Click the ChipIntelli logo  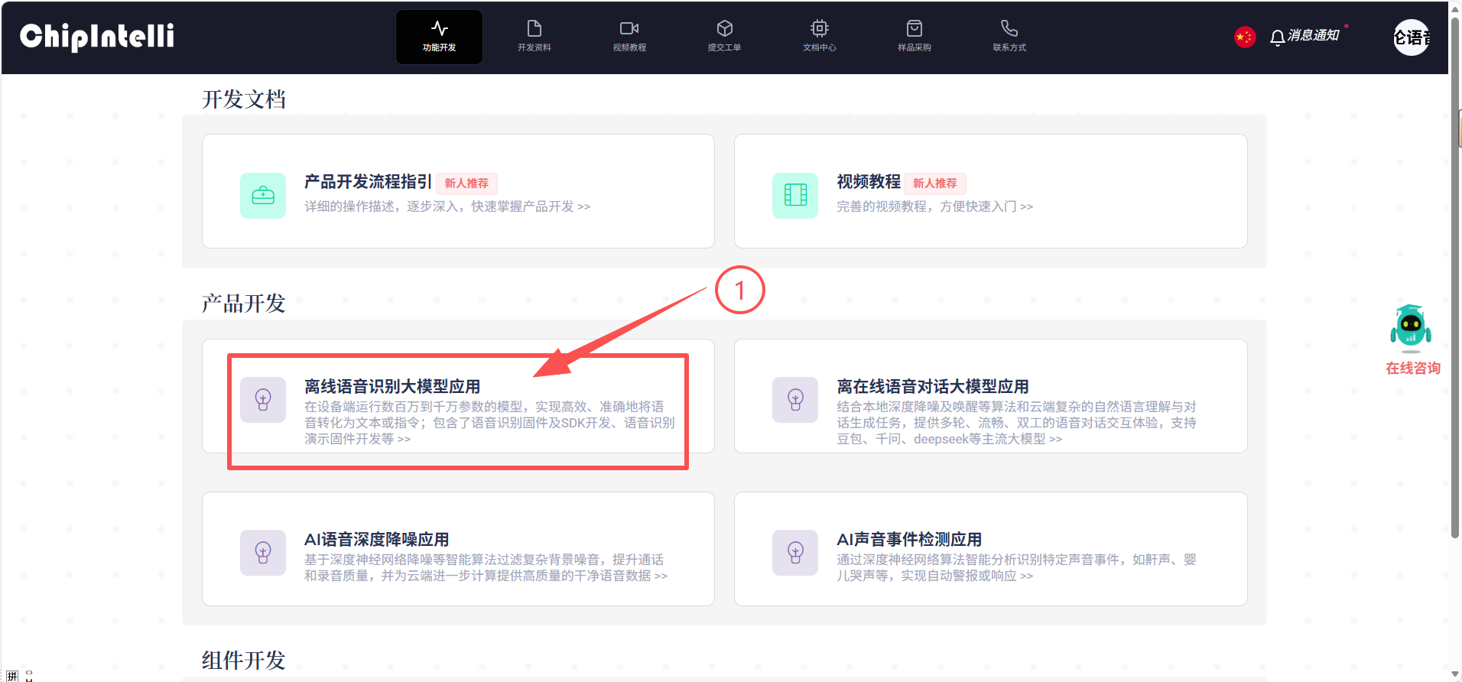[x=97, y=37]
